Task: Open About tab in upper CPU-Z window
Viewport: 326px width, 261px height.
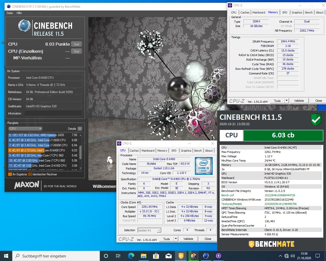Action: [320, 12]
